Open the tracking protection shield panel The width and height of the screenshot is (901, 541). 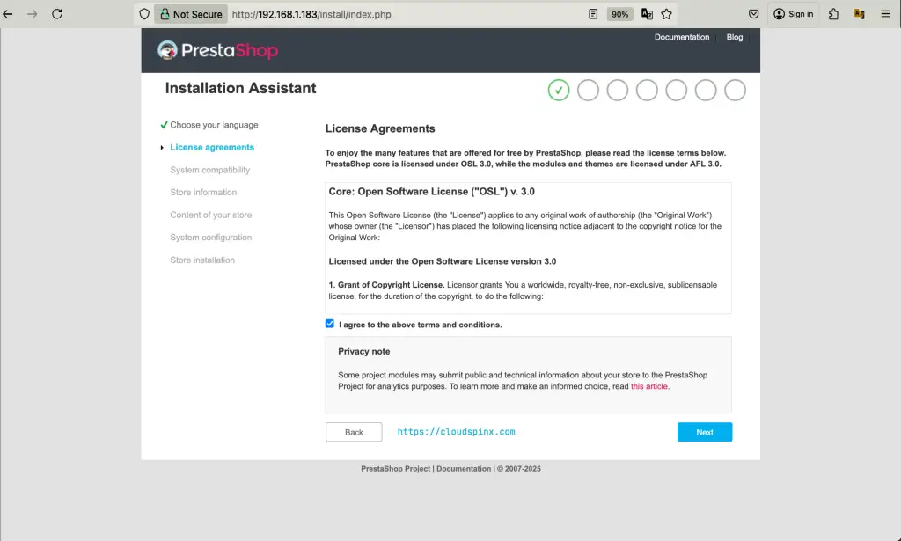(143, 13)
